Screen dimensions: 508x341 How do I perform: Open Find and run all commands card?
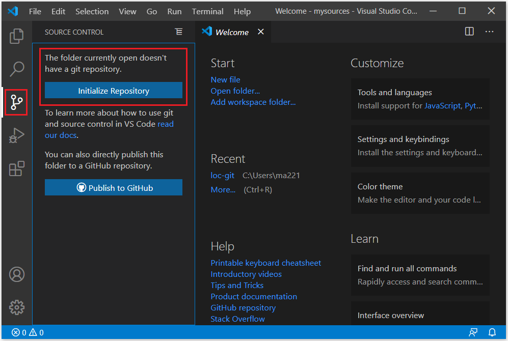click(x=420, y=275)
